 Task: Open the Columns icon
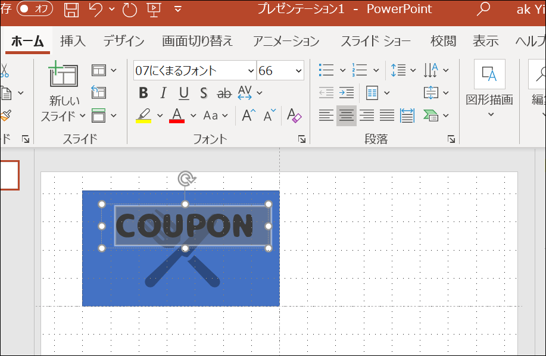click(372, 93)
